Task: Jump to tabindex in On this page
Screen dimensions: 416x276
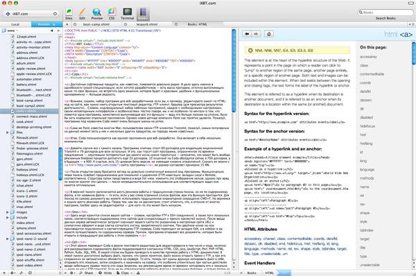Action: (x=367, y=230)
